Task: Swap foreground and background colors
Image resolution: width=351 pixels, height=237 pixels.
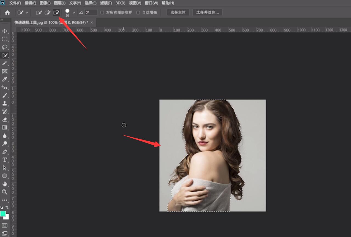Action: click(x=7, y=207)
